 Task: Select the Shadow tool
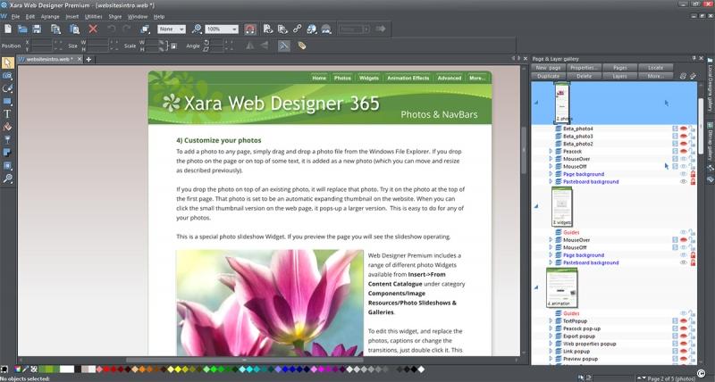click(7, 153)
